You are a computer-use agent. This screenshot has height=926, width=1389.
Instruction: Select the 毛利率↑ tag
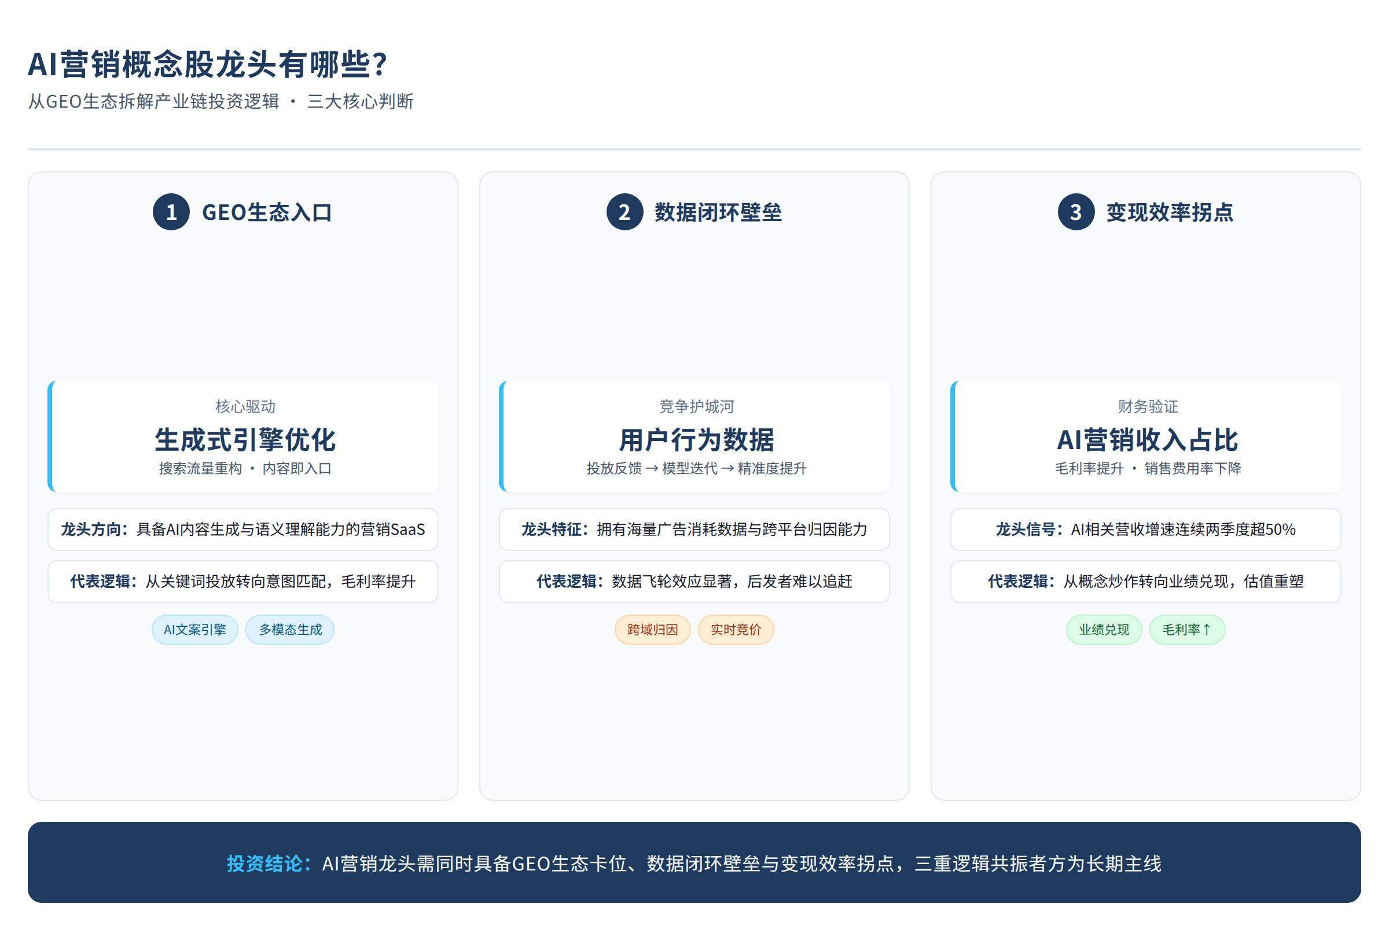click(1187, 630)
